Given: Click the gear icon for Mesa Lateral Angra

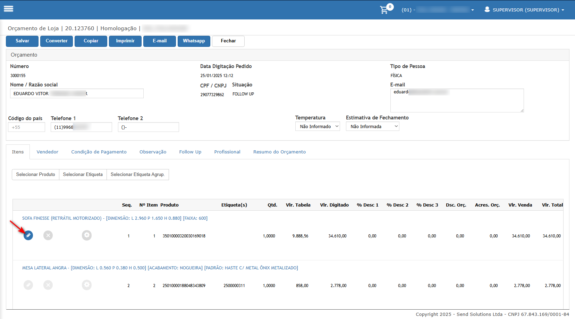Looking at the screenshot, I should click(x=87, y=285).
